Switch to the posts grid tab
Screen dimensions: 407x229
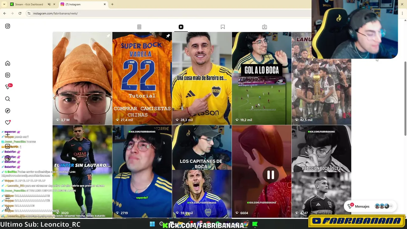(x=139, y=27)
